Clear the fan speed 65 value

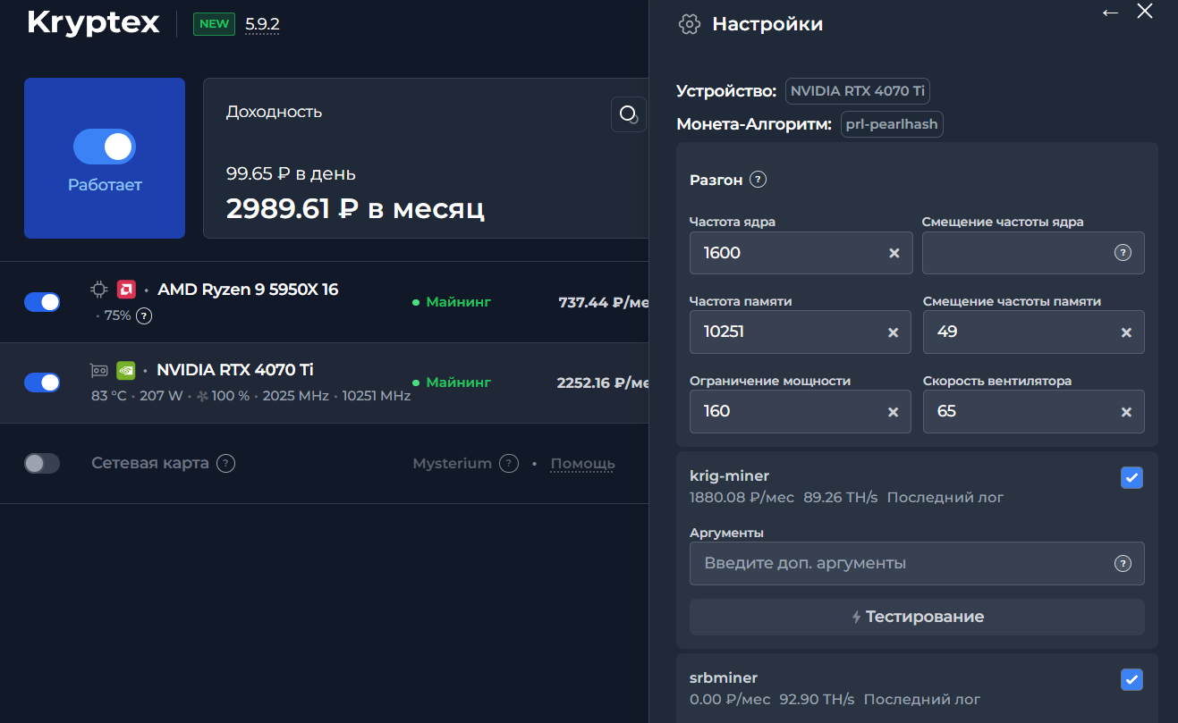1126,412
